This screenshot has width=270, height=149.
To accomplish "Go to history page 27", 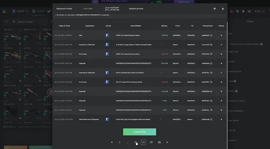I will coord(151,142).
